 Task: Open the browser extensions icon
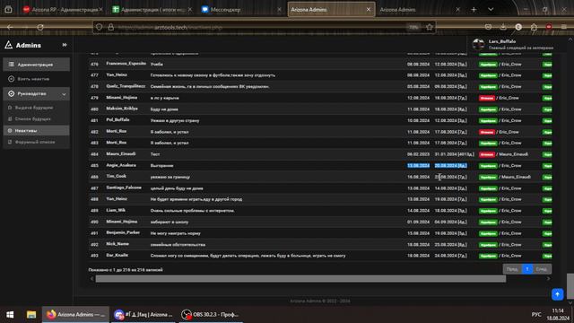[534, 27]
